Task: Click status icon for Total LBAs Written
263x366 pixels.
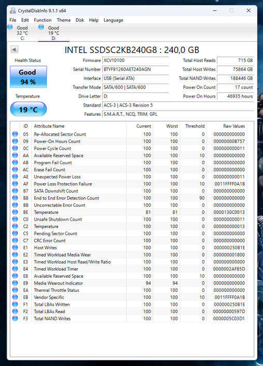Action: [x=15, y=304]
